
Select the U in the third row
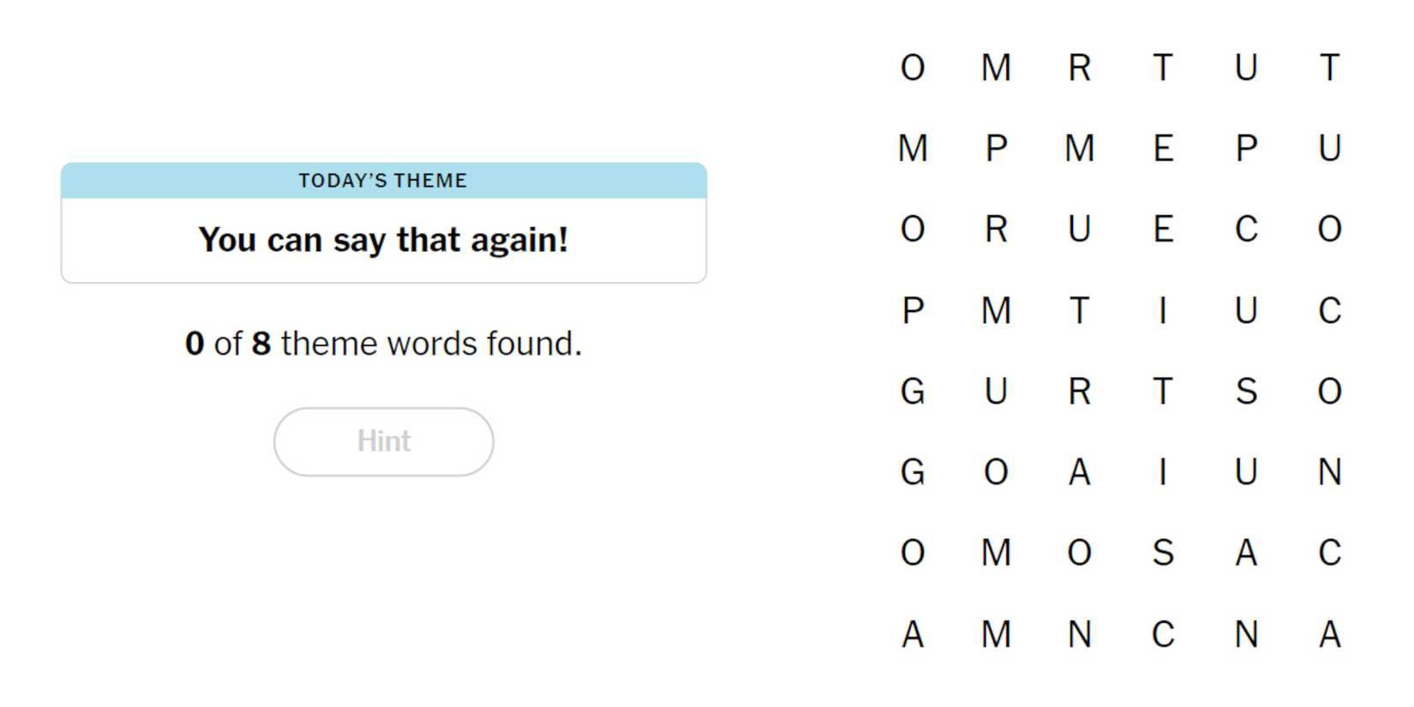1080,228
